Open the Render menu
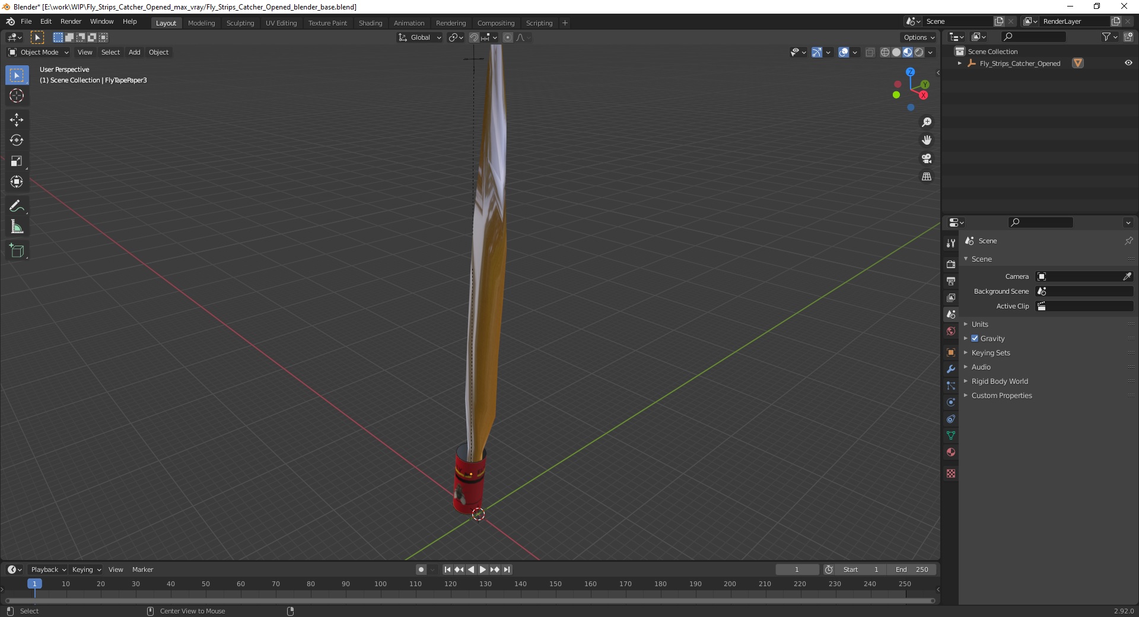This screenshot has height=617, width=1139. coord(71,21)
